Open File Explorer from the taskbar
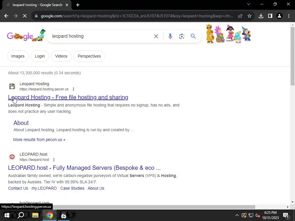The width and height of the screenshot is (295, 221). click(x=35, y=215)
